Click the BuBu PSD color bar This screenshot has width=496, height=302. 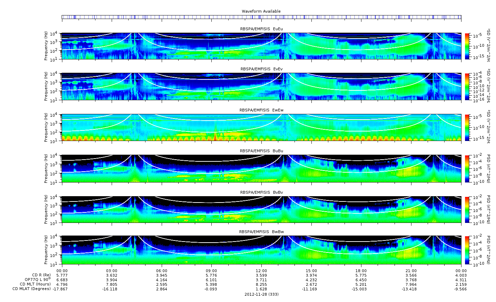point(467,168)
